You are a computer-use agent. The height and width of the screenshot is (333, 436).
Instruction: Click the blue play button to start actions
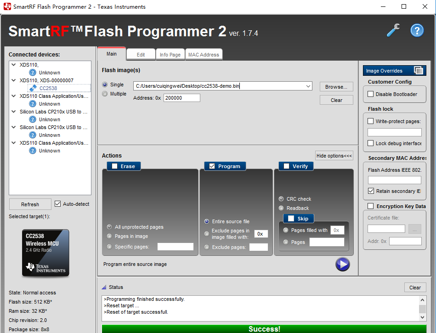[x=342, y=264]
